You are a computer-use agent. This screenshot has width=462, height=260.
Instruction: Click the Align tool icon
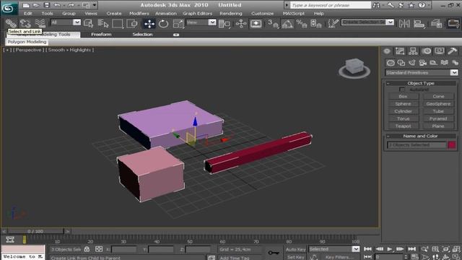419,24
